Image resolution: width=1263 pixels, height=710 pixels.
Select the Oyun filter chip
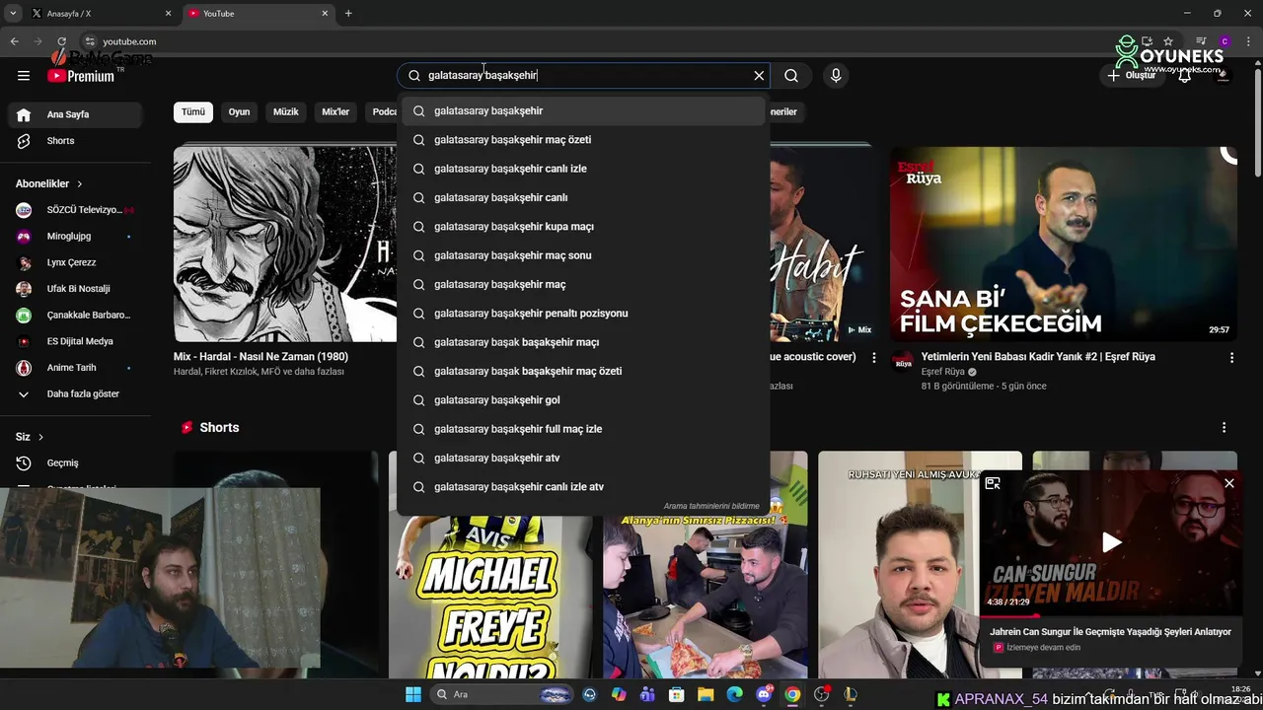point(239,111)
